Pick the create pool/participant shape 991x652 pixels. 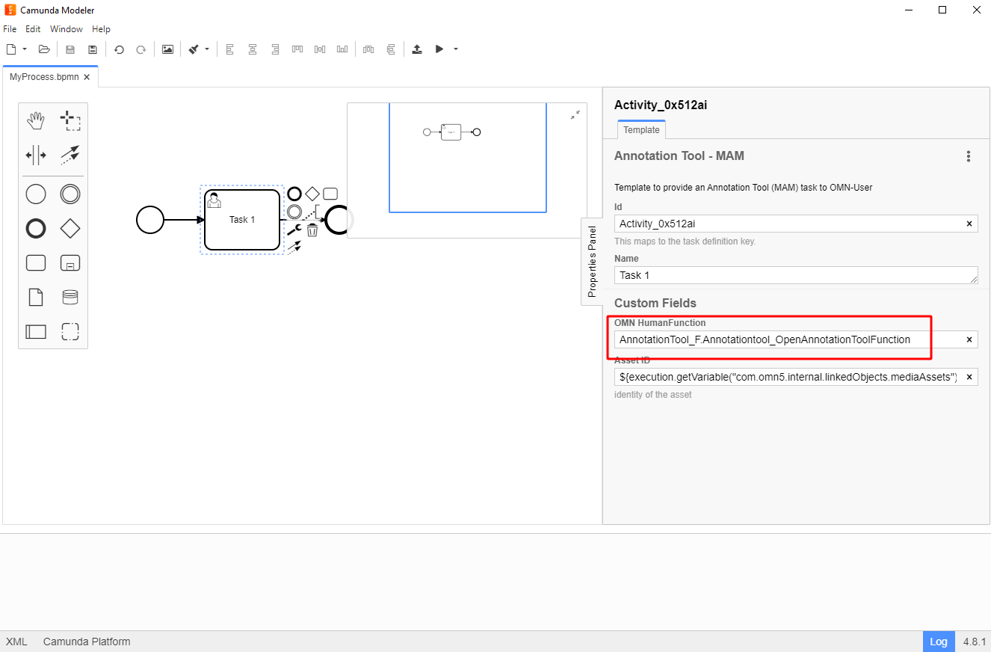coord(36,331)
